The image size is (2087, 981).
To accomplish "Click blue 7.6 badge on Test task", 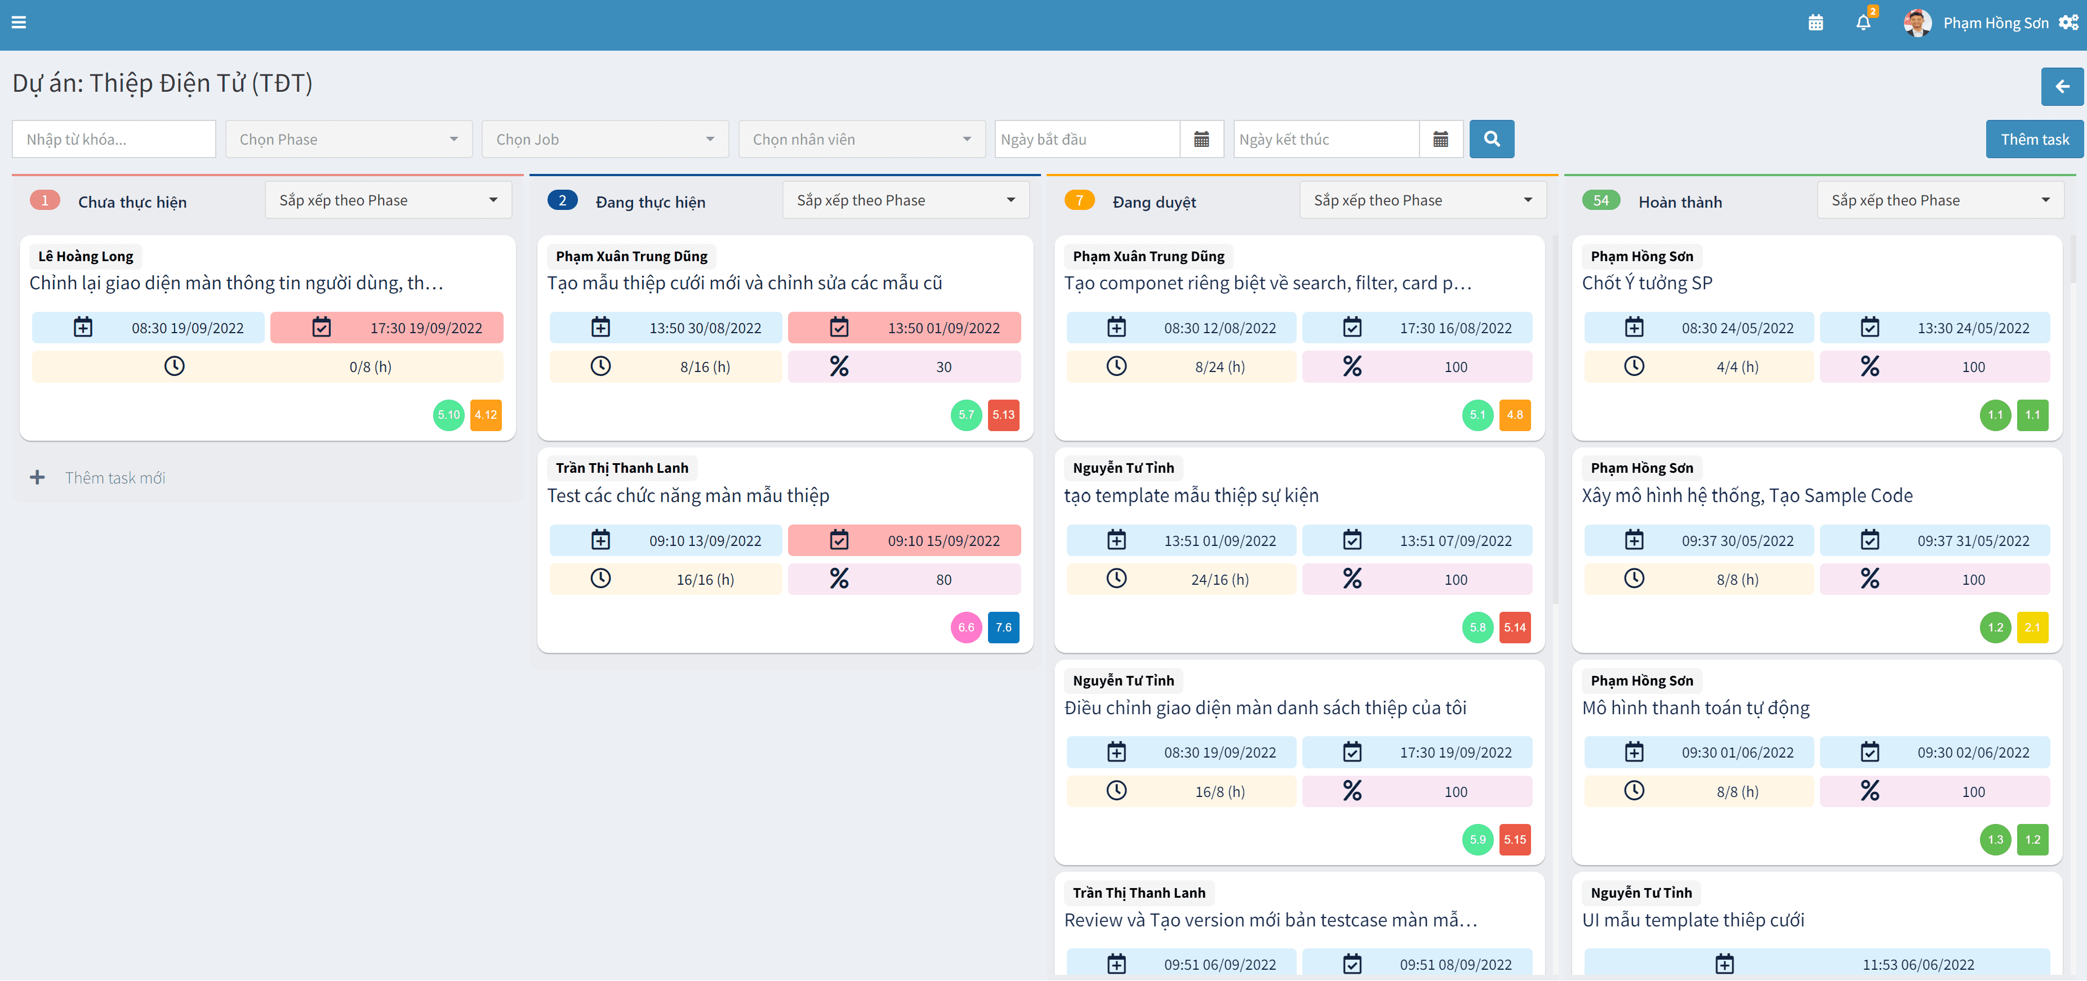I will (1003, 628).
